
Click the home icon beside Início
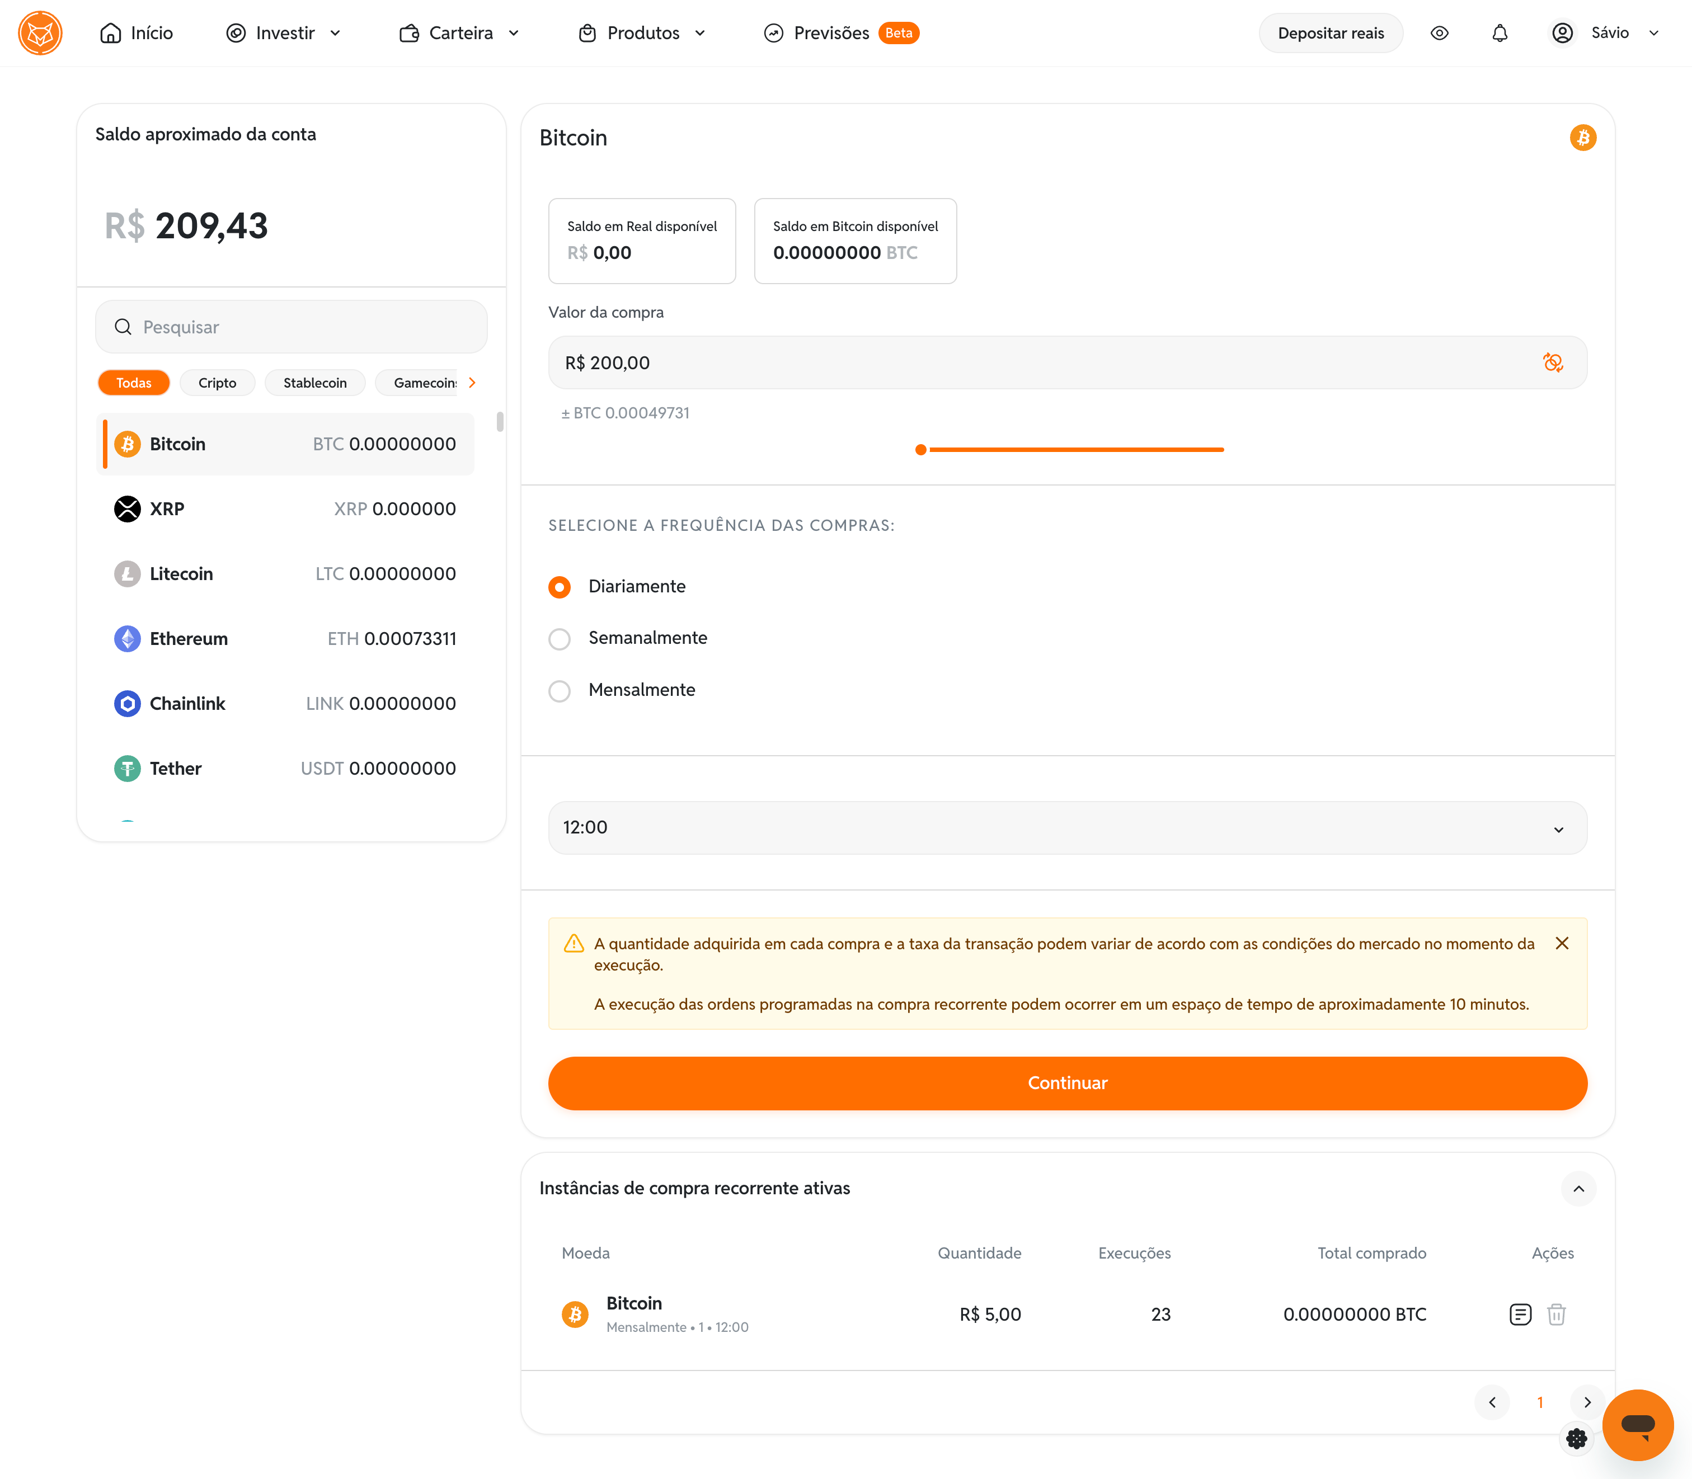pos(111,33)
